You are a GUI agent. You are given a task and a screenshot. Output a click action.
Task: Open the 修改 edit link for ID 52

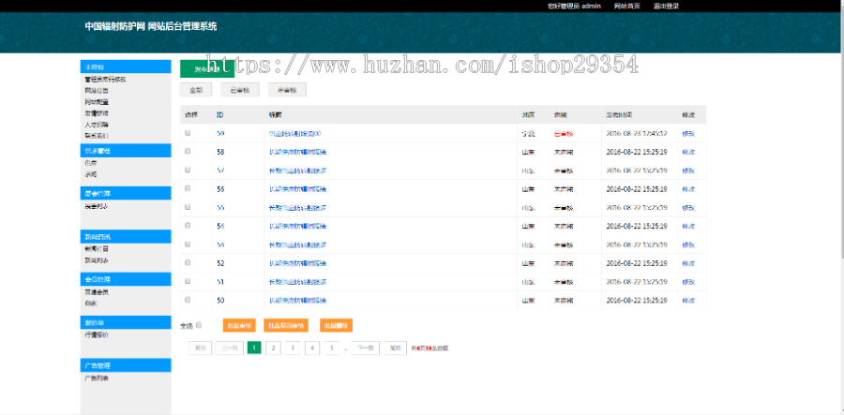(688, 263)
